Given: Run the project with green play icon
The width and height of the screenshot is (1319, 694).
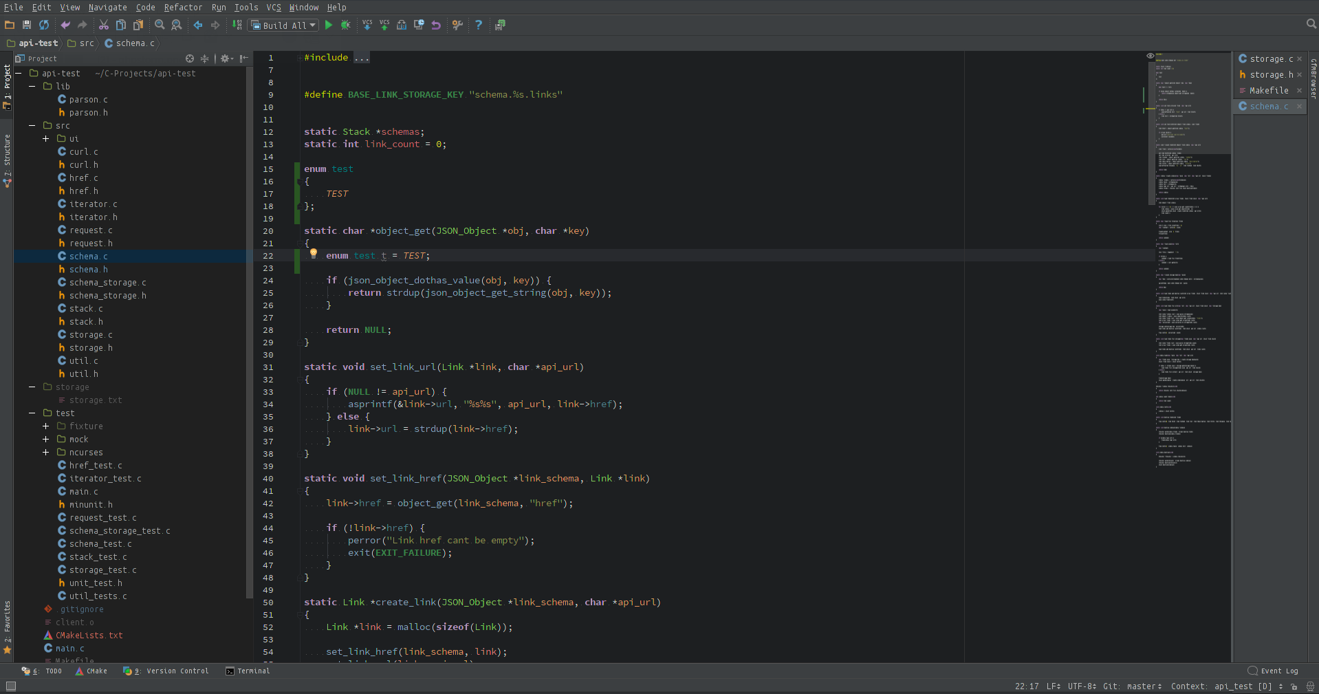Looking at the screenshot, I should coord(329,25).
